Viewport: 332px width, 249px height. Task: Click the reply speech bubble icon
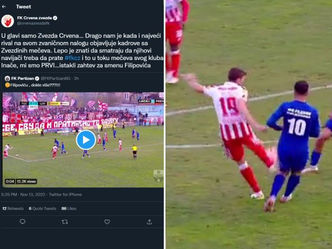point(22,222)
